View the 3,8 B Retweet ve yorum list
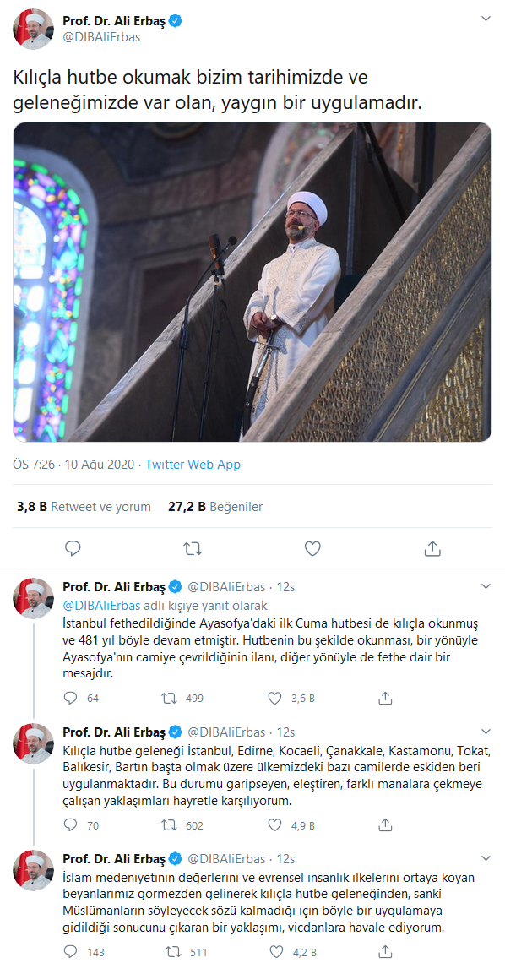 click(84, 507)
